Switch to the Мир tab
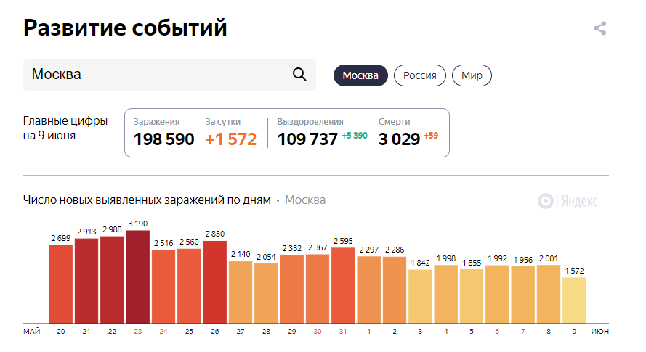Image resolution: width=646 pixels, height=352 pixels. (472, 75)
